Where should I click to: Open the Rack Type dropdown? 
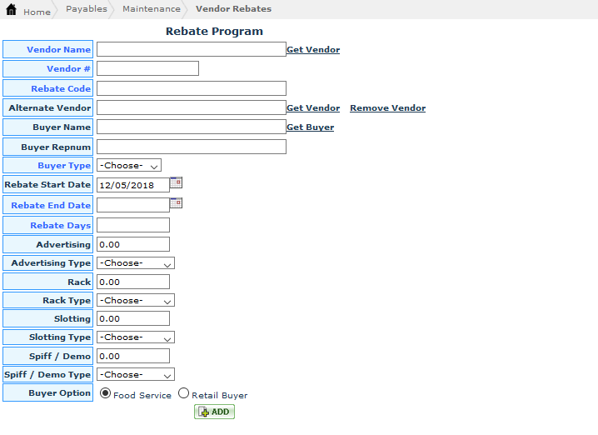[136, 300]
